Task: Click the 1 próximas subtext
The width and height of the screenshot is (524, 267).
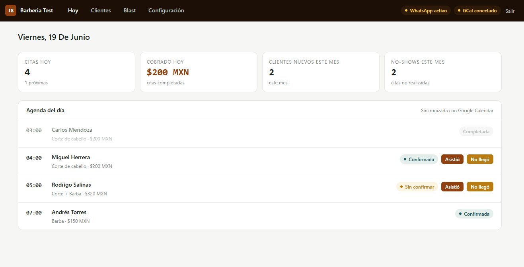Action: pos(36,83)
